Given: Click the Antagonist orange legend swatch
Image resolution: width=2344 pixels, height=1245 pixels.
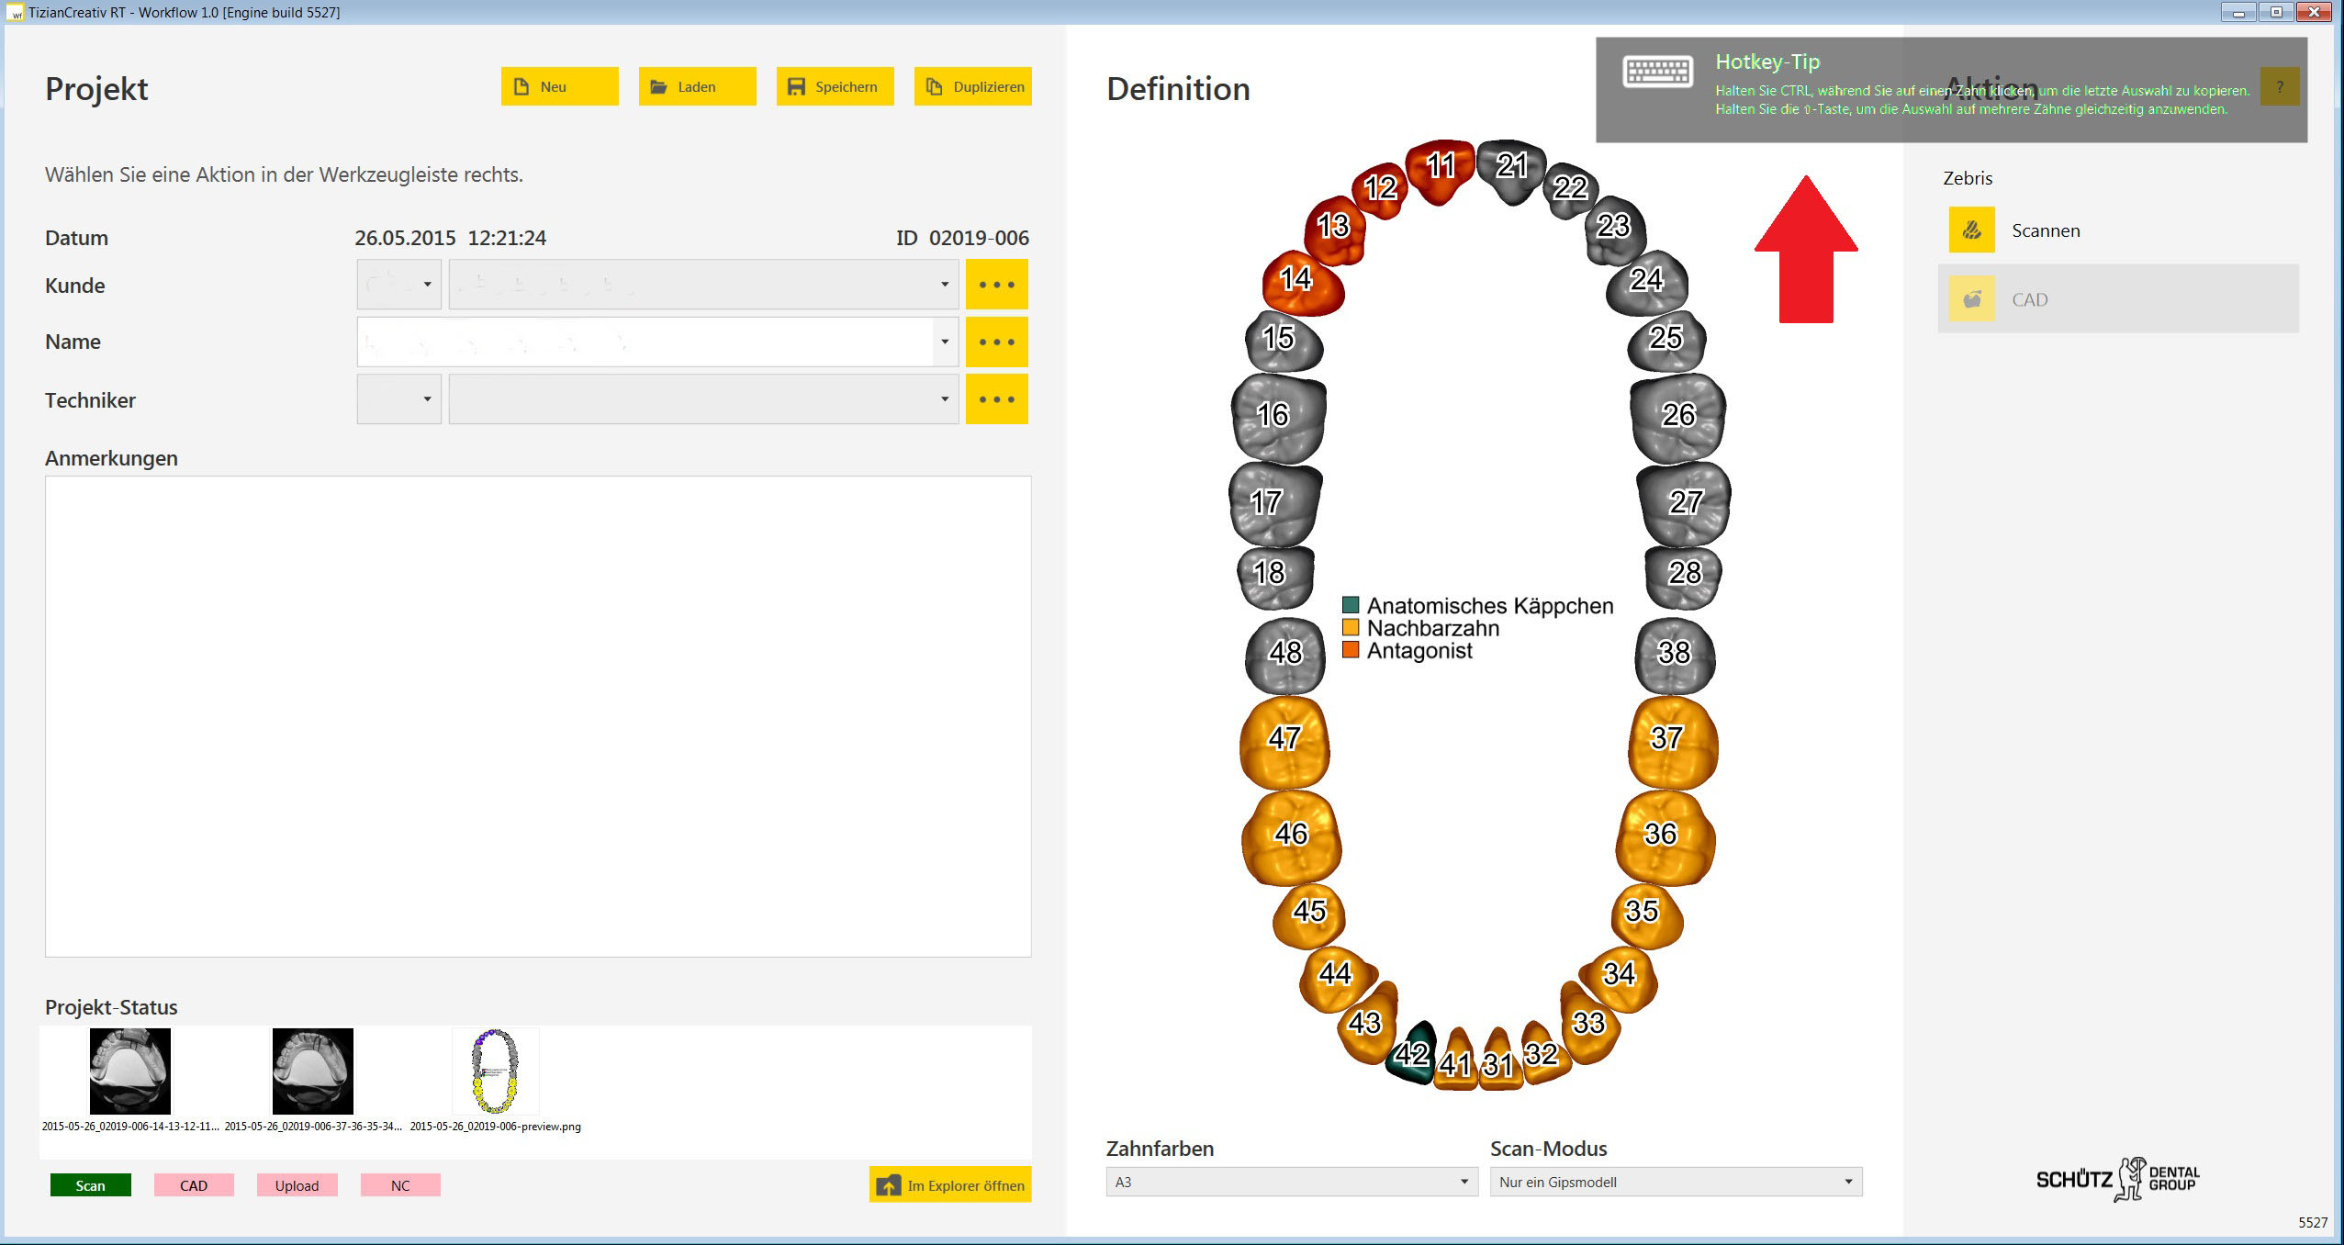Looking at the screenshot, I should (x=1350, y=650).
